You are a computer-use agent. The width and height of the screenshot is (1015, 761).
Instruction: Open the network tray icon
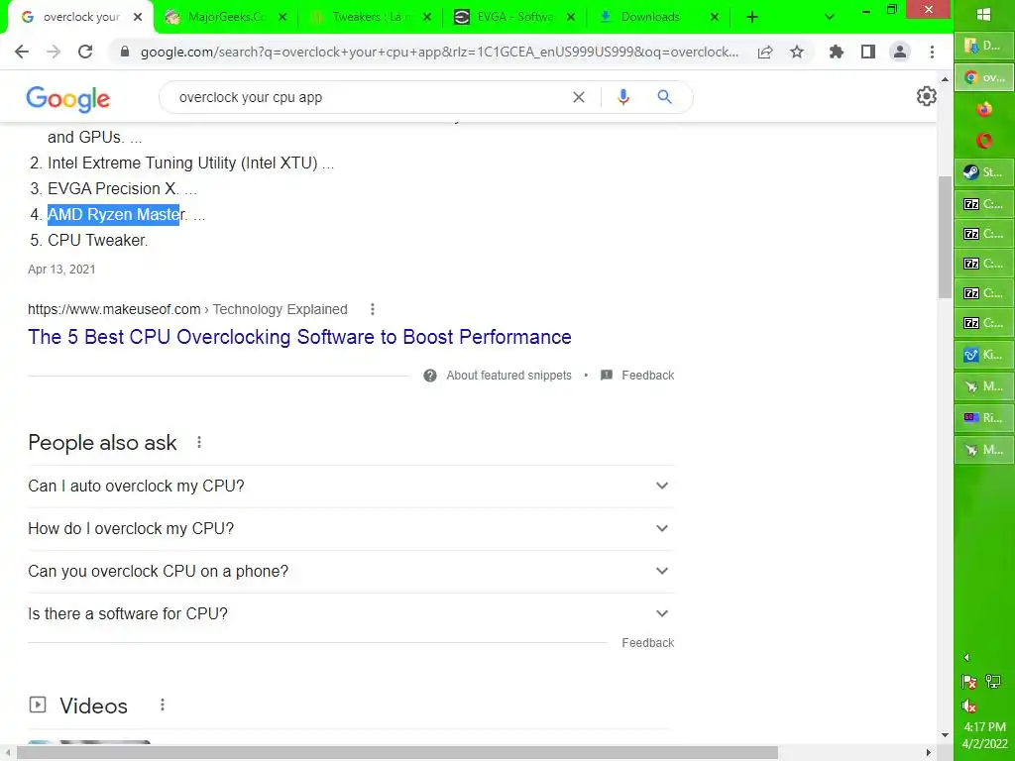[993, 681]
